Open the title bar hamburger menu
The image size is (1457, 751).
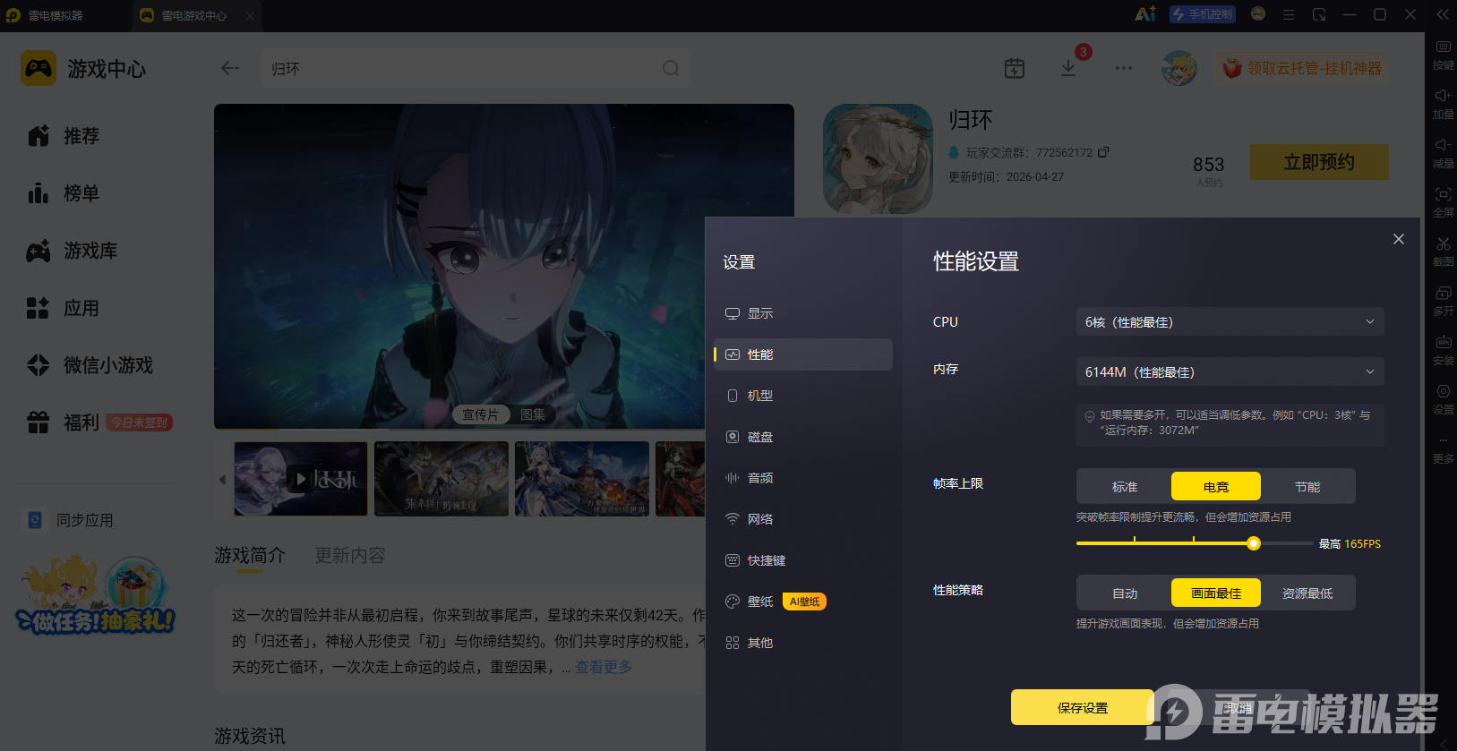point(1289,14)
